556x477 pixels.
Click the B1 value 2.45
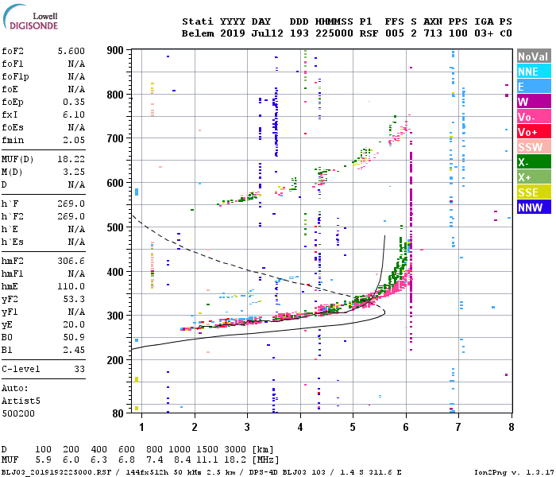74,351
